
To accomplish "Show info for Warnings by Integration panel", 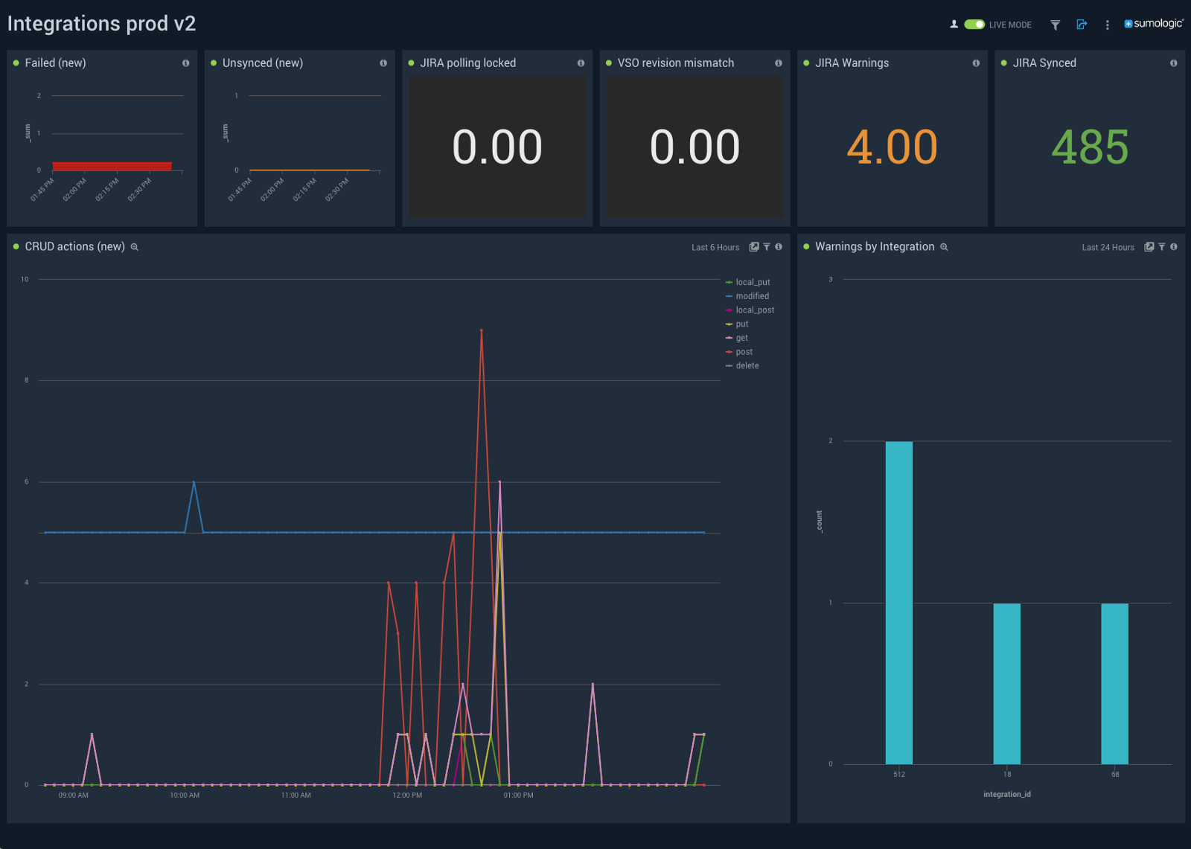I will point(1174,247).
